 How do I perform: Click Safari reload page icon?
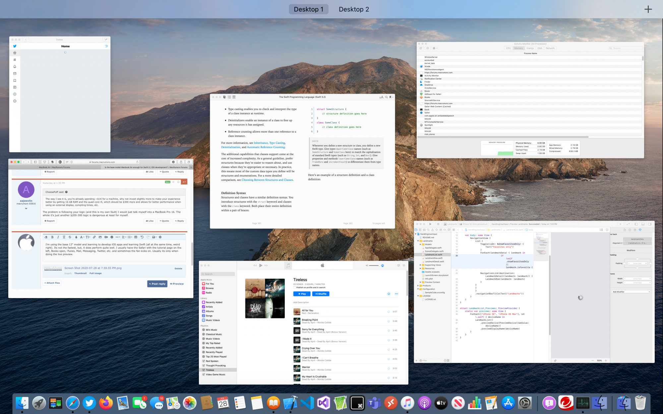[x=137, y=162]
